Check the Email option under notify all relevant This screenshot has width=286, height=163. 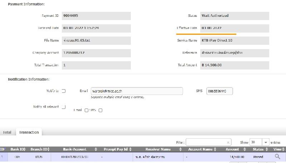pos(87,110)
